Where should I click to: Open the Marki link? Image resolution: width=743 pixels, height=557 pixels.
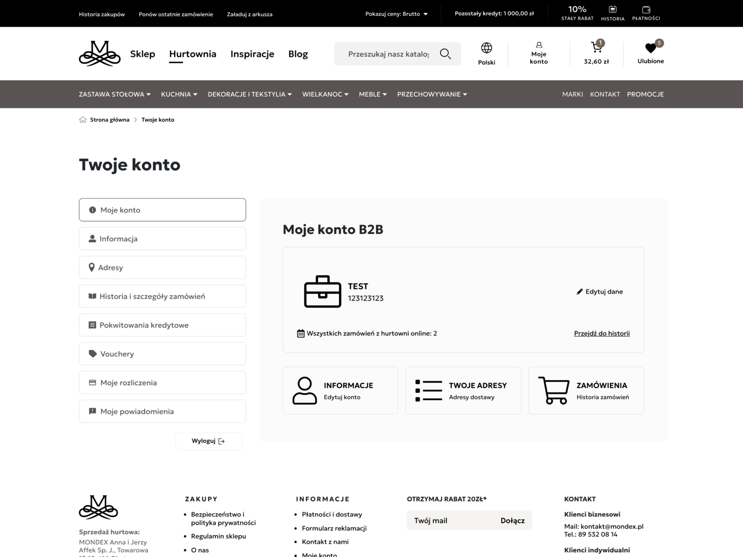click(x=572, y=94)
